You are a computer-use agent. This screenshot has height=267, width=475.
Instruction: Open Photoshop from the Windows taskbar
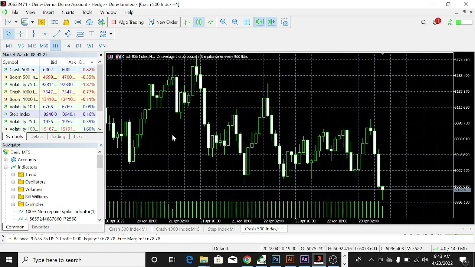[276, 260]
